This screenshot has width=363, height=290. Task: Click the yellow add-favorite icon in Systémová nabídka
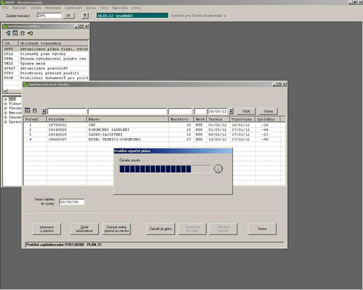click(x=30, y=33)
